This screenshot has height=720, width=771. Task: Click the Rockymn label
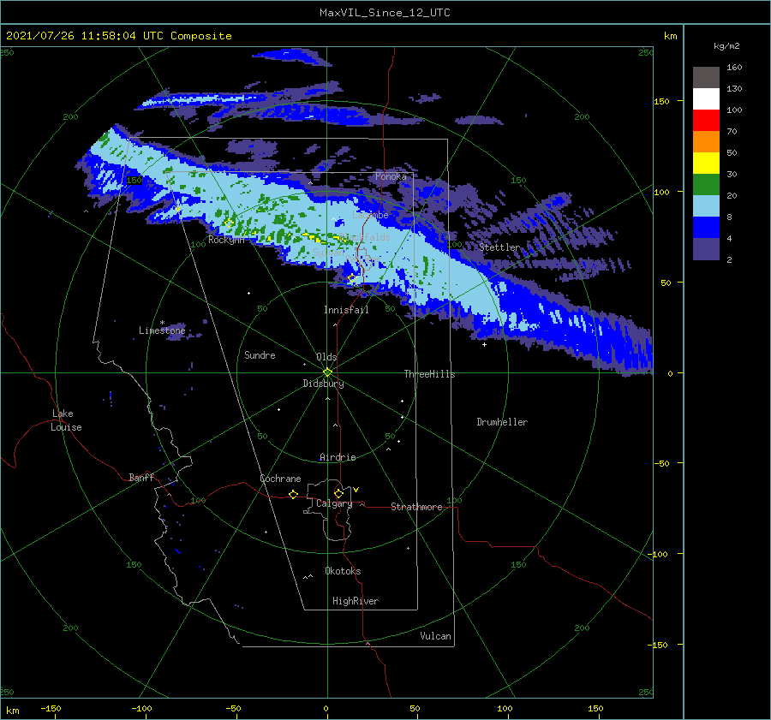226,240
